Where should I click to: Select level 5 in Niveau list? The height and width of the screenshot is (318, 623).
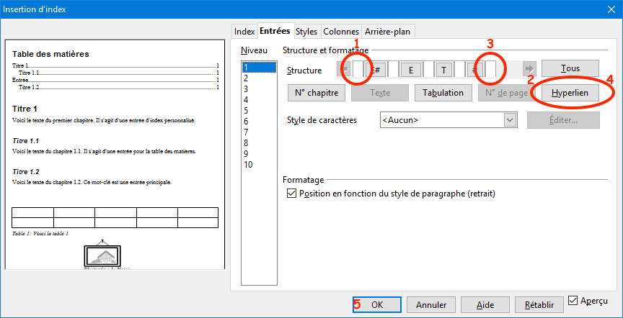tap(259, 110)
